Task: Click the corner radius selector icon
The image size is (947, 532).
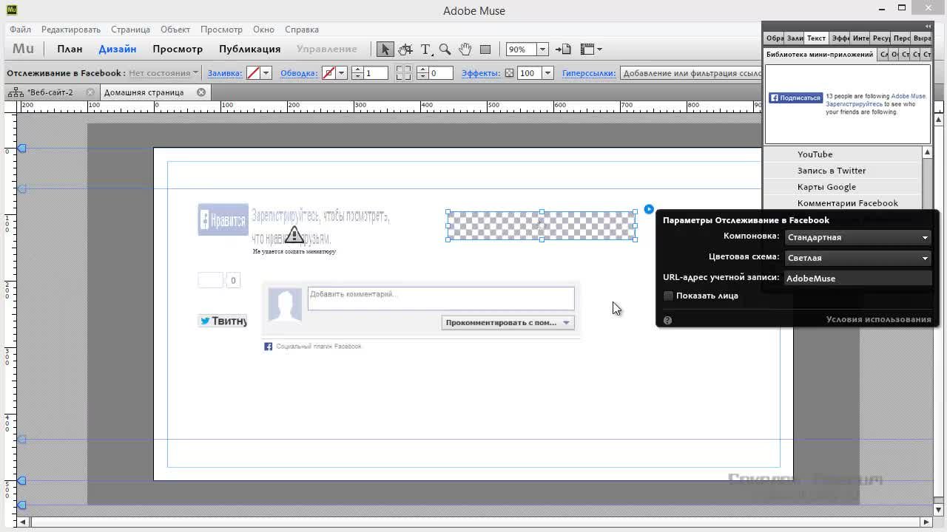Action: 403,73
